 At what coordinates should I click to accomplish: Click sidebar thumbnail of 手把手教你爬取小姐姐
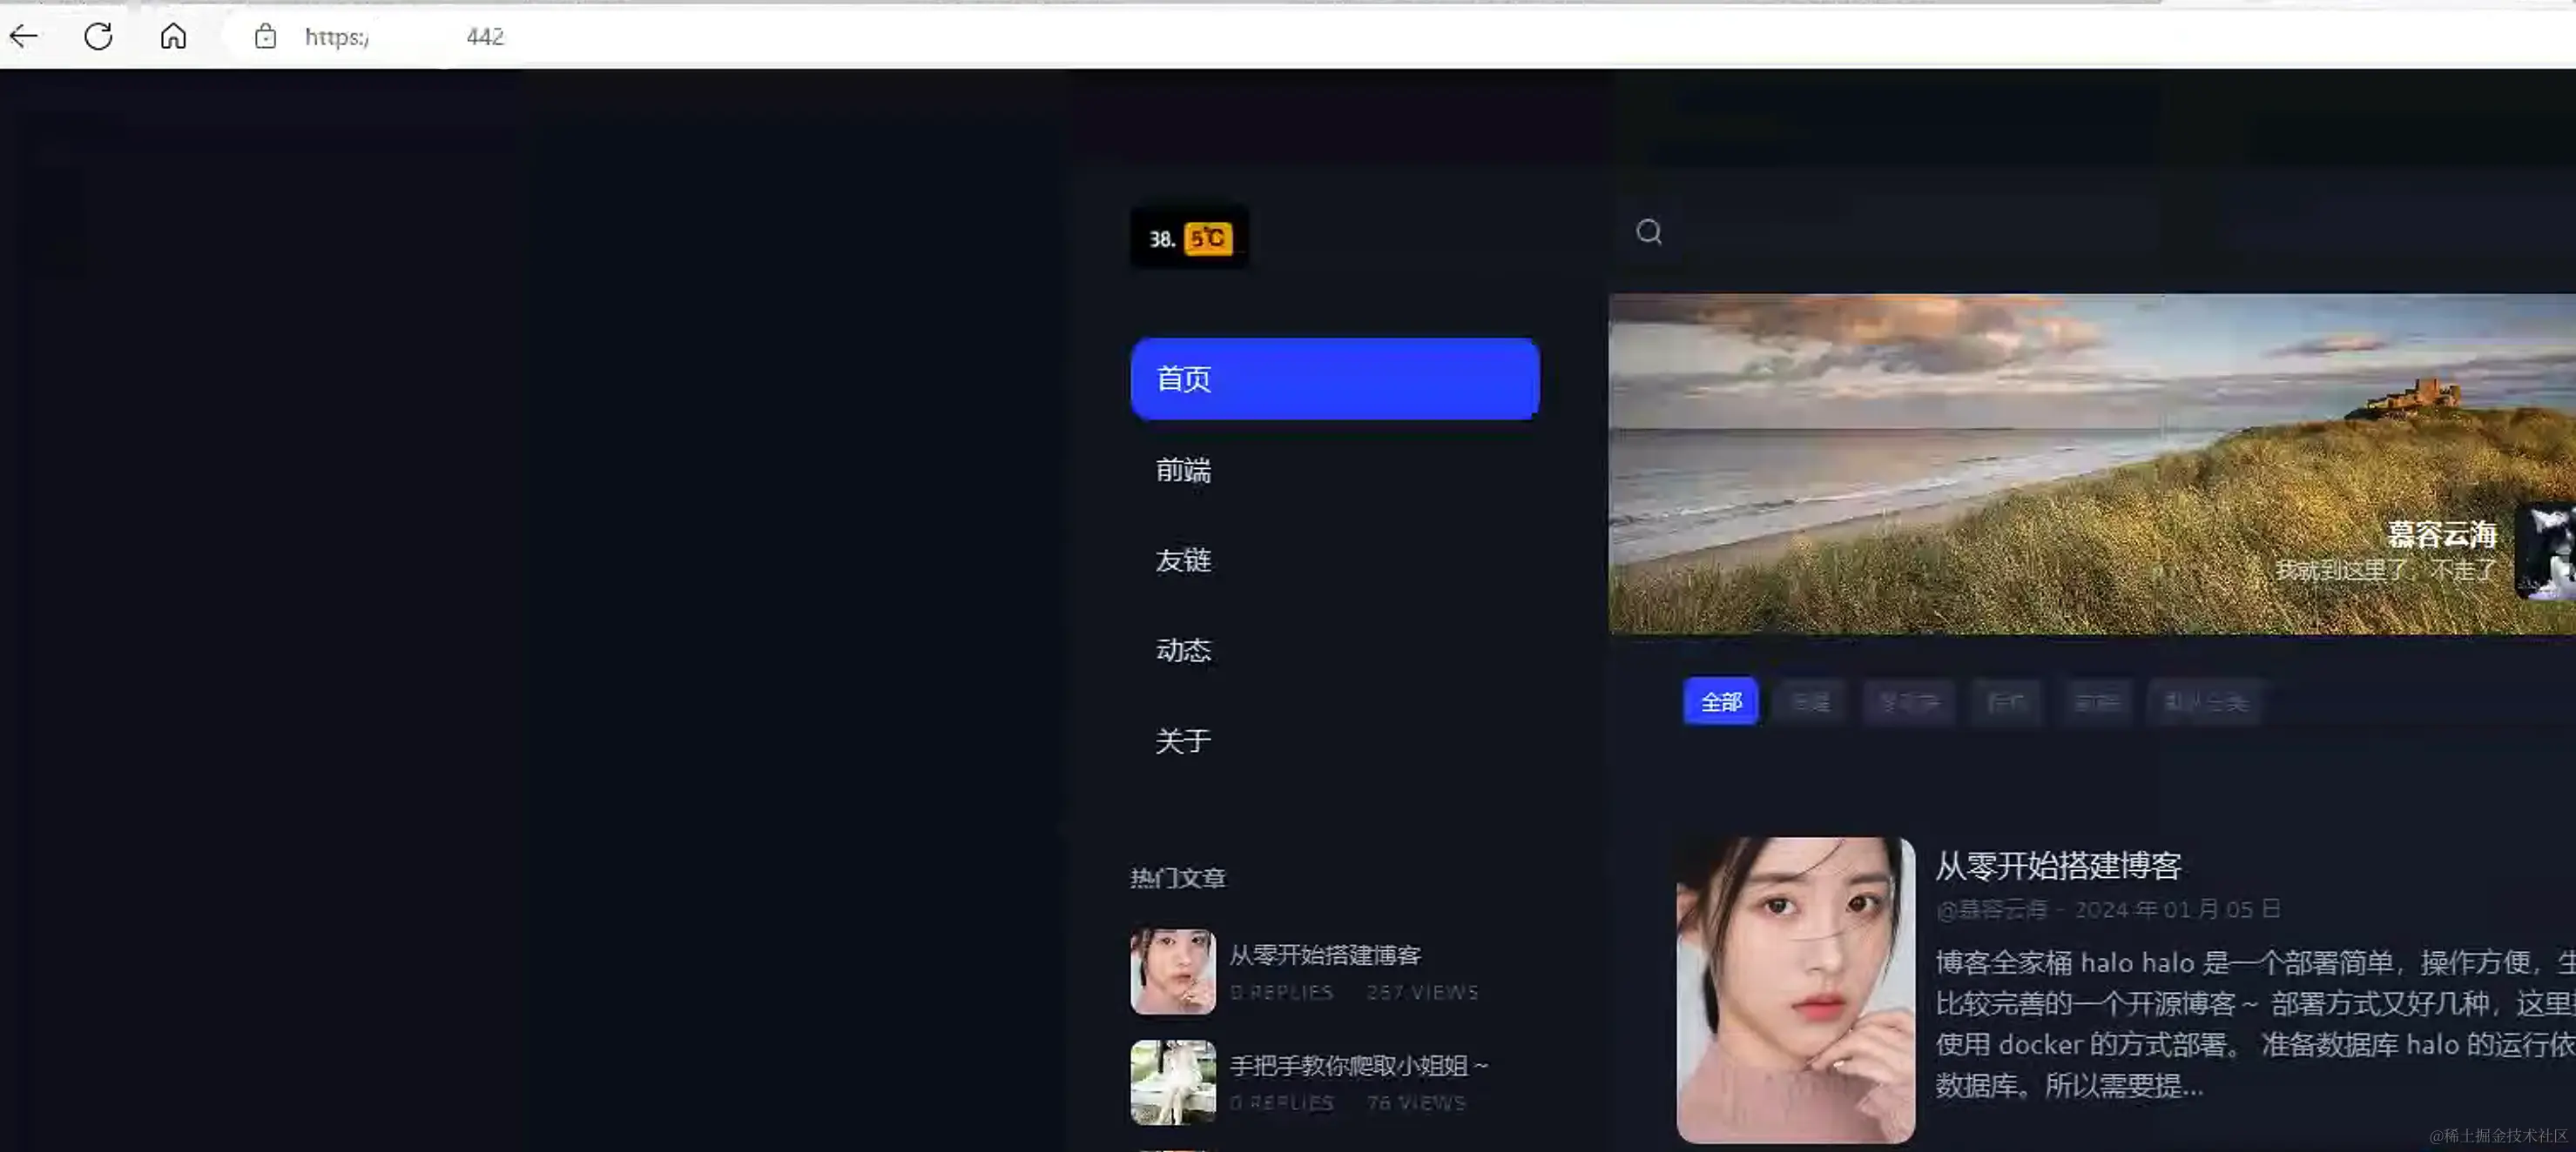1173,1082
